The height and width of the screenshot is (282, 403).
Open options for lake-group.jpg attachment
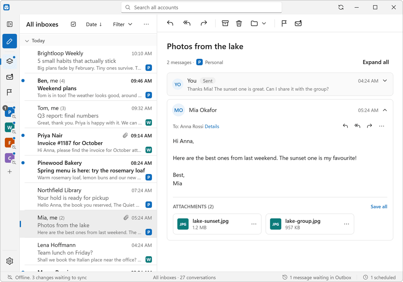(x=347, y=224)
